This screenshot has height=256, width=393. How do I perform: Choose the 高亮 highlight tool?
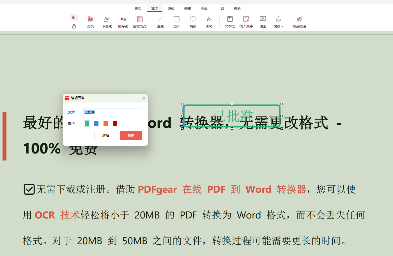(90, 22)
